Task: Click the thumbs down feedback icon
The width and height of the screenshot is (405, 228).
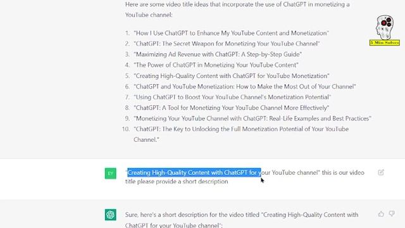Action: pyautogui.click(x=392, y=214)
